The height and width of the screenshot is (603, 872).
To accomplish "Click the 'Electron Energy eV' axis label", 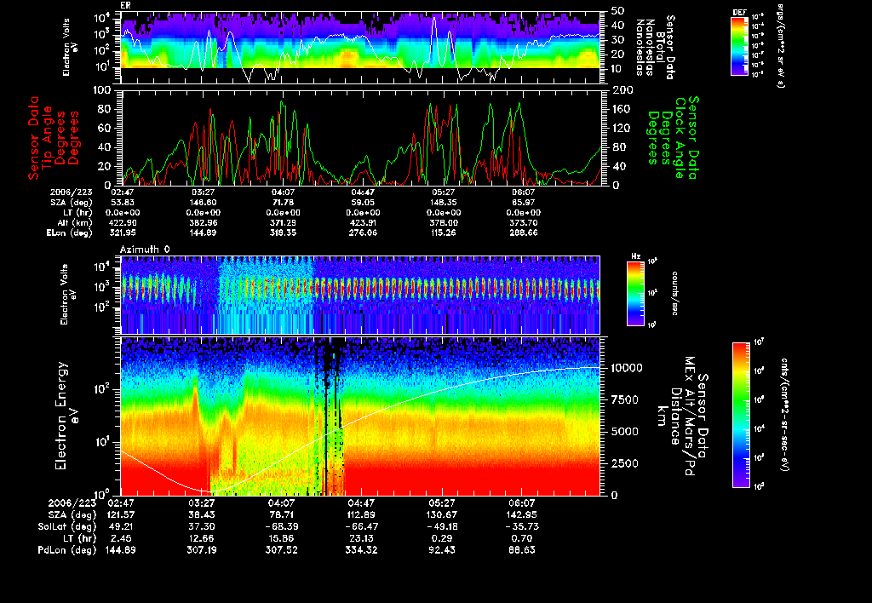I will pos(67,416).
